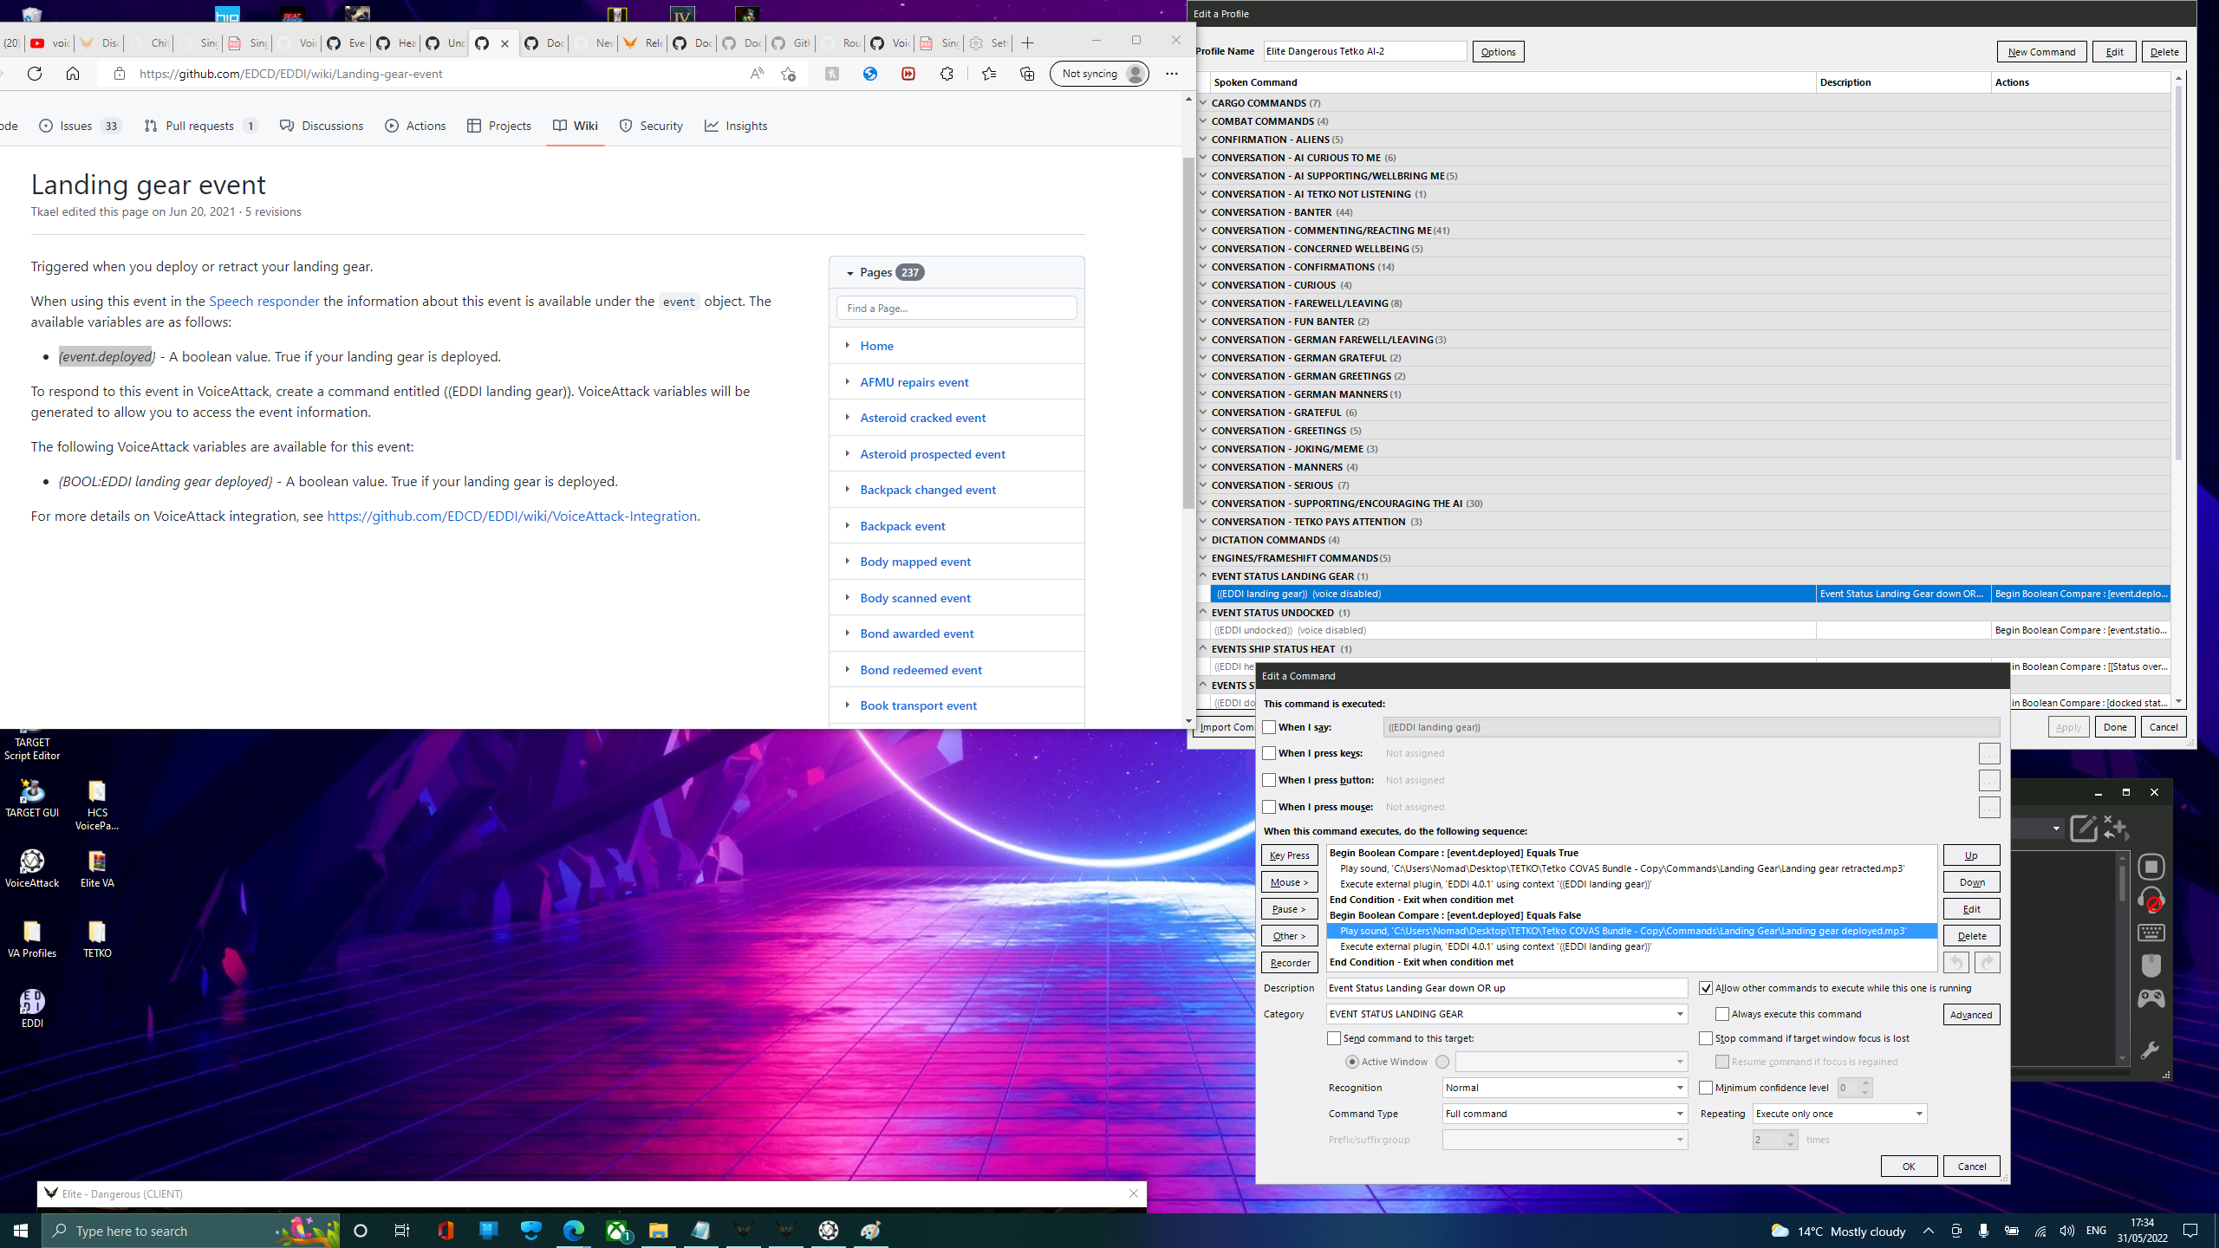The height and width of the screenshot is (1248, 2219).
Task: Toggle VoiceAttack mouse shortcuts icon
Action: pos(2151,965)
